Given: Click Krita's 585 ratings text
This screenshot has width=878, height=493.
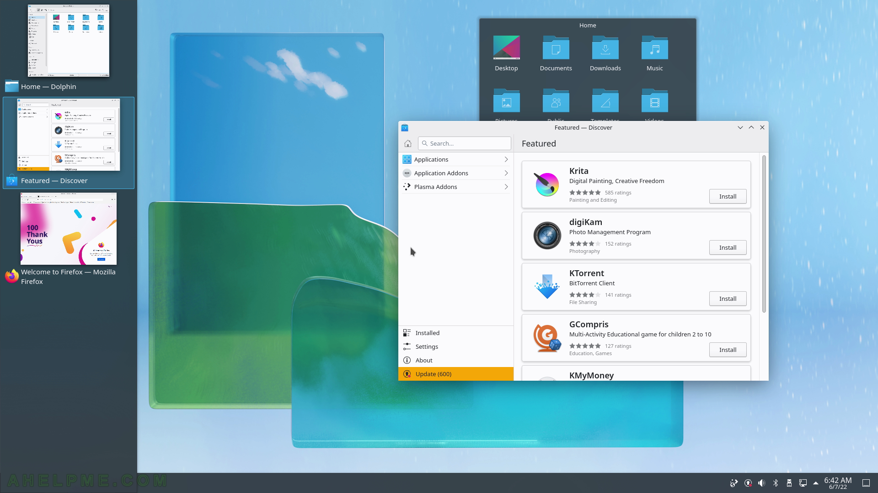Looking at the screenshot, I should click(x=618, y=193).
